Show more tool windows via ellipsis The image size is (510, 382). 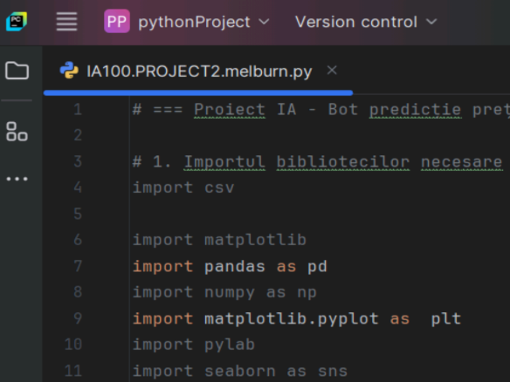tap(17, 179)
